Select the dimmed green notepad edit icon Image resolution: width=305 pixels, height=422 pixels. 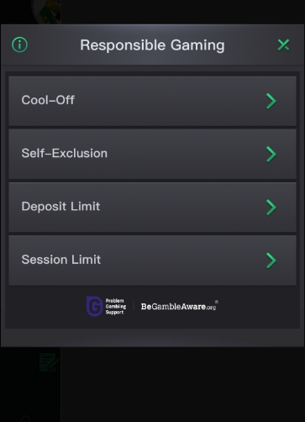point(49,362)
